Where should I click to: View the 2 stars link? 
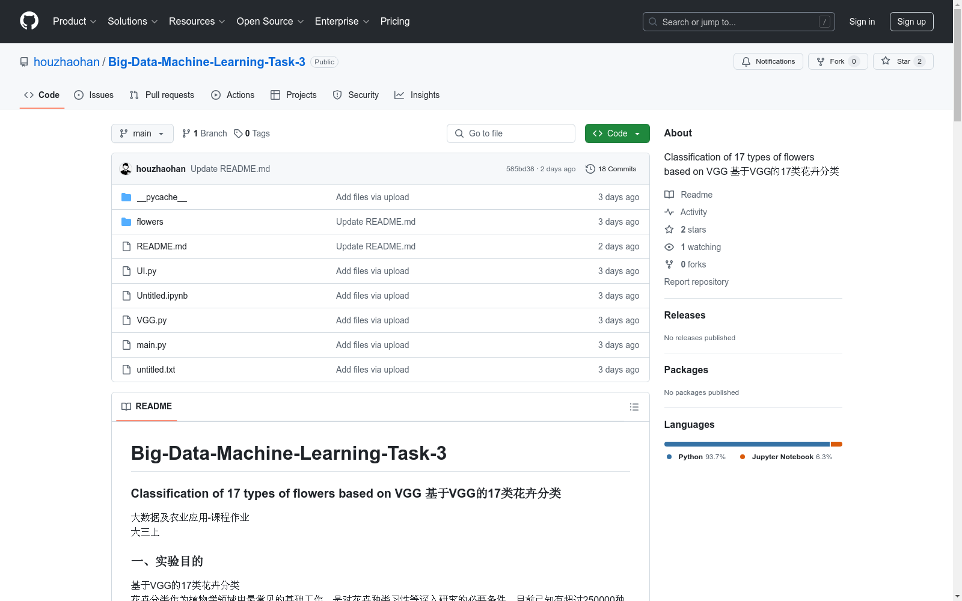(x=685, y=230)
